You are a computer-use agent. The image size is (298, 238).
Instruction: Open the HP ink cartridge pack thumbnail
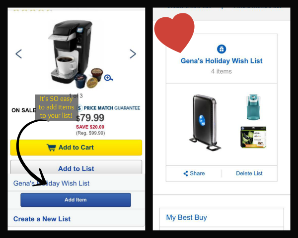click(253, 137)
